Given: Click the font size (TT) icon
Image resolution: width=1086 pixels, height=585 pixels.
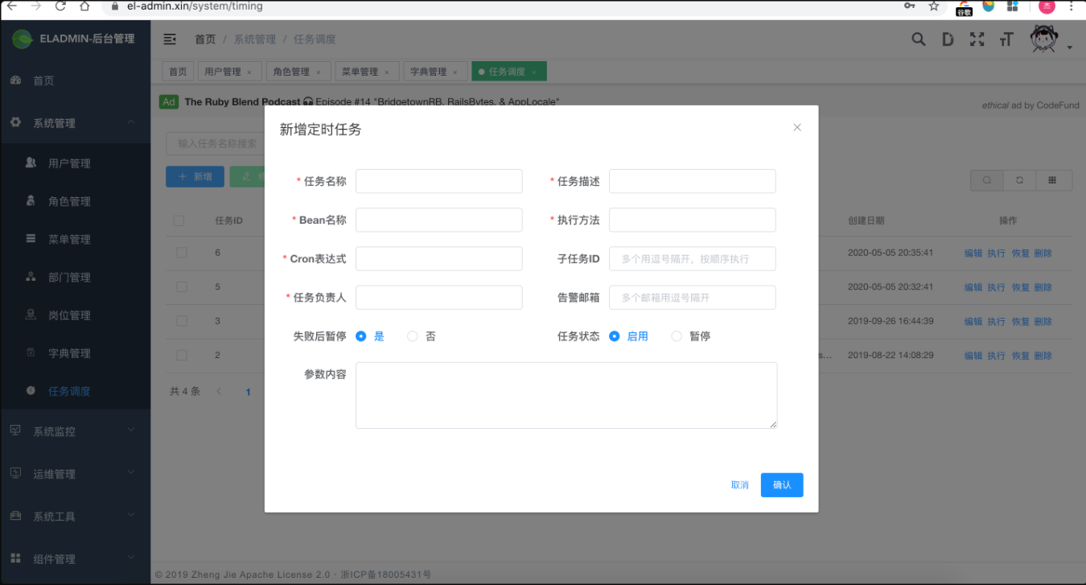Looking at the screenshot, I should point(1006,38).
